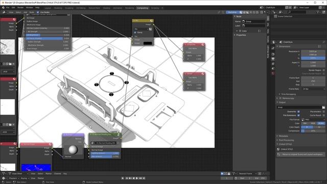The image size is (327, 184).
Task: Toggle the Clamp checkbox on Mix node
Action: point(135,33)
